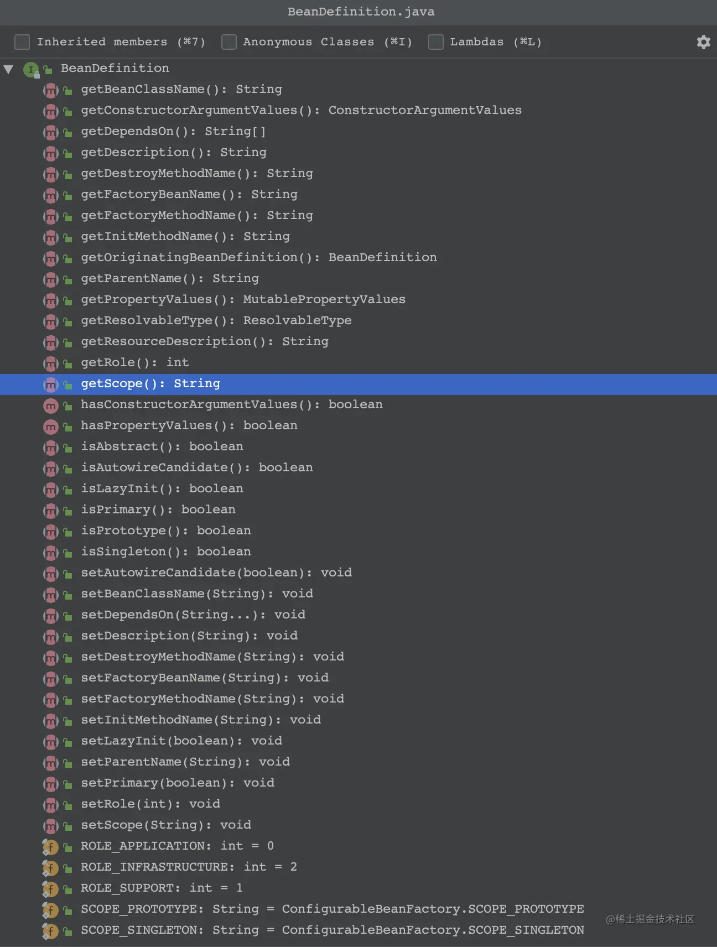The image size is (717, 947).
Task: Jump to getPropertyValues() method
Action: coord(243,300)
